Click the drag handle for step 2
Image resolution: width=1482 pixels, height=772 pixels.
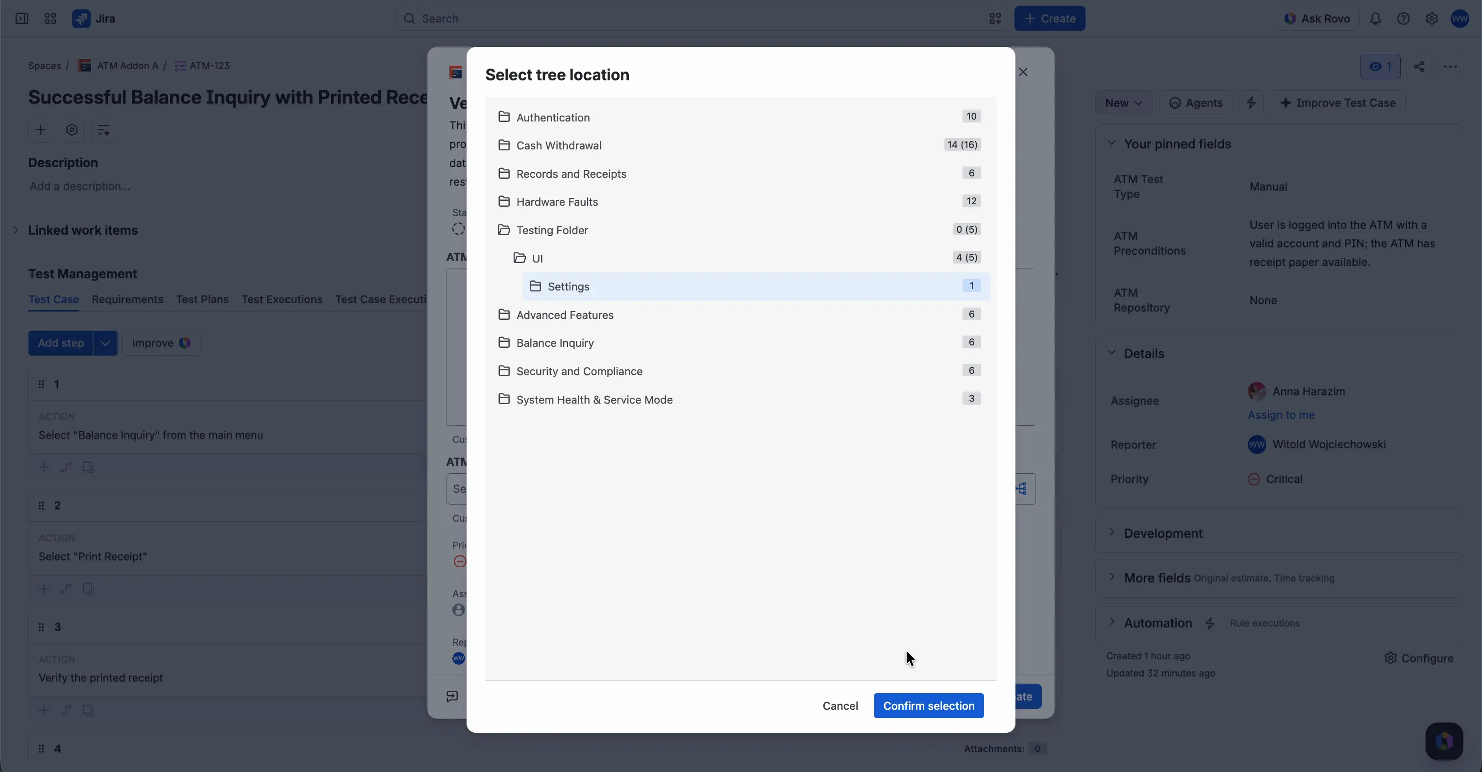point(41,505)
